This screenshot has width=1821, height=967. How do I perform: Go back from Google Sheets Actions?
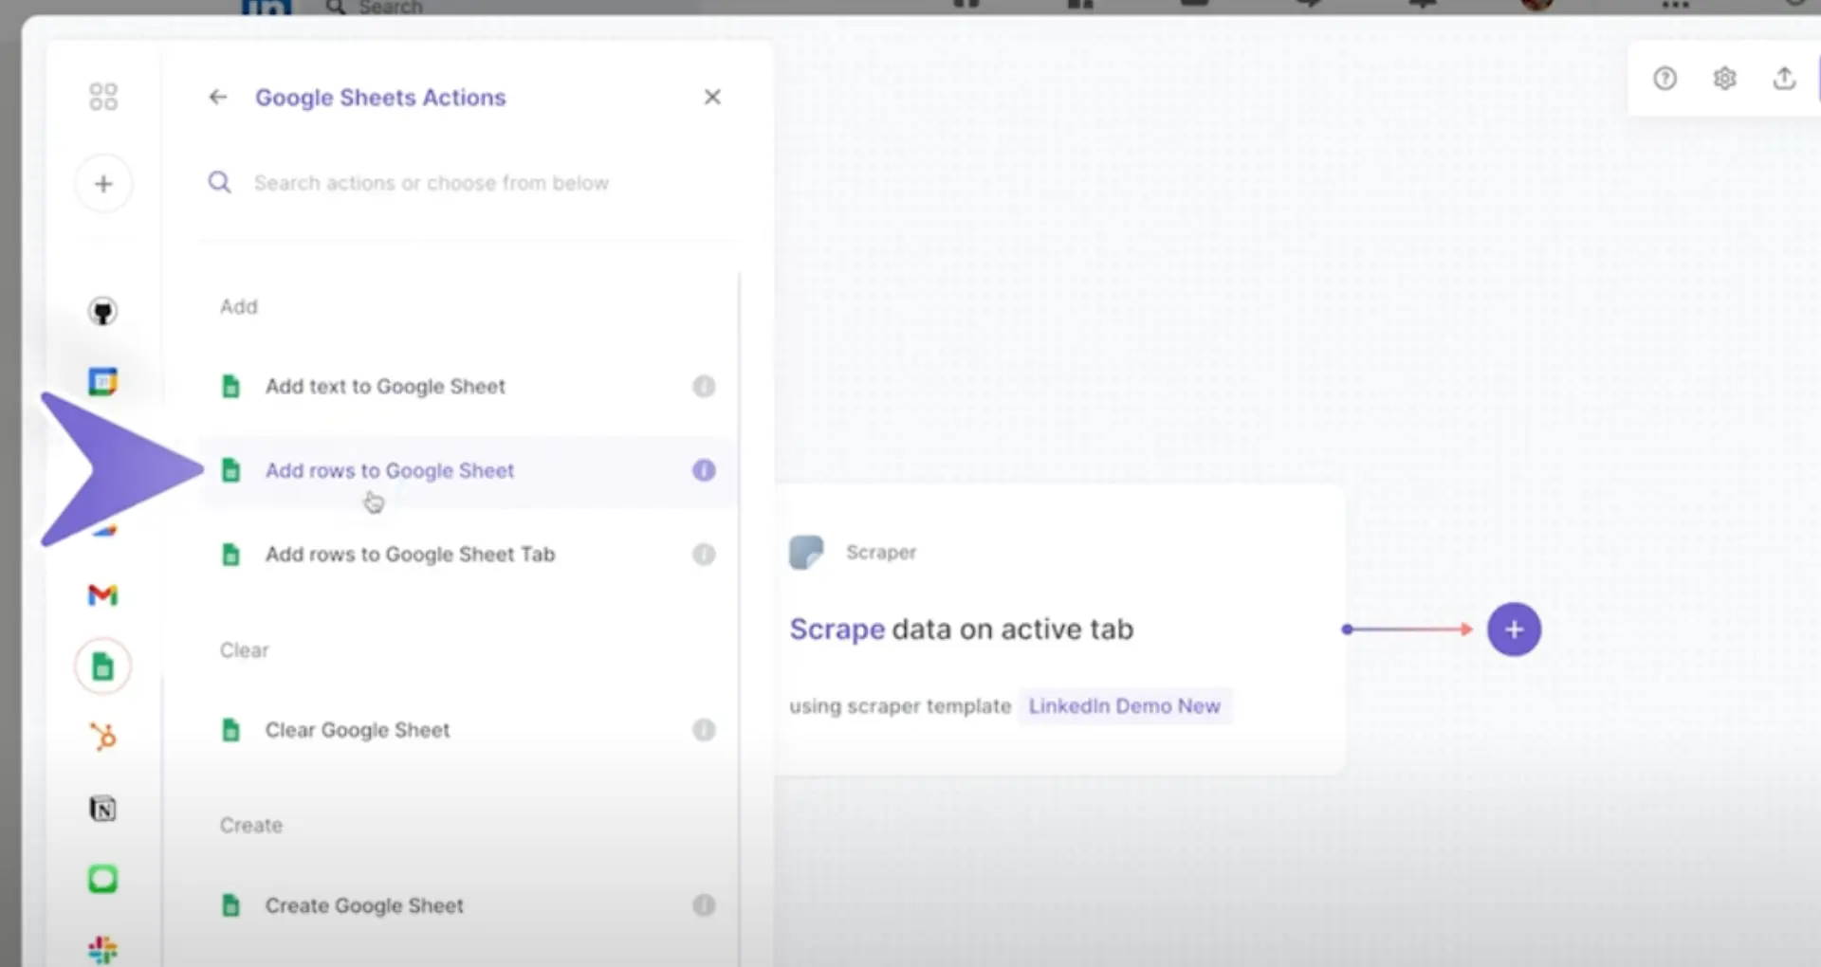(218, 97)
